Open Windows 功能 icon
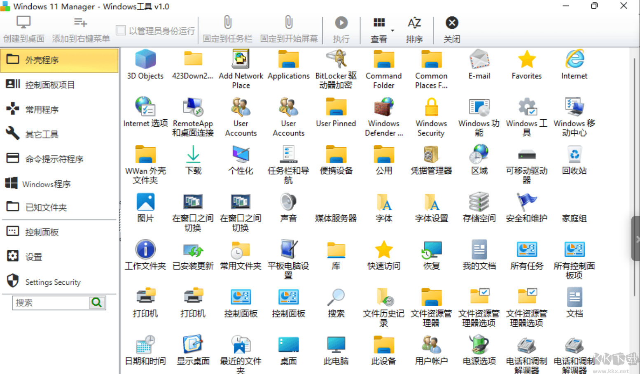This screenshot has width=640, height=374. [479, 107]
